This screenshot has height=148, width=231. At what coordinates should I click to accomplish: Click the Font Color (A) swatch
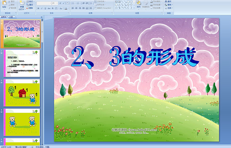(x=66, y=8)
